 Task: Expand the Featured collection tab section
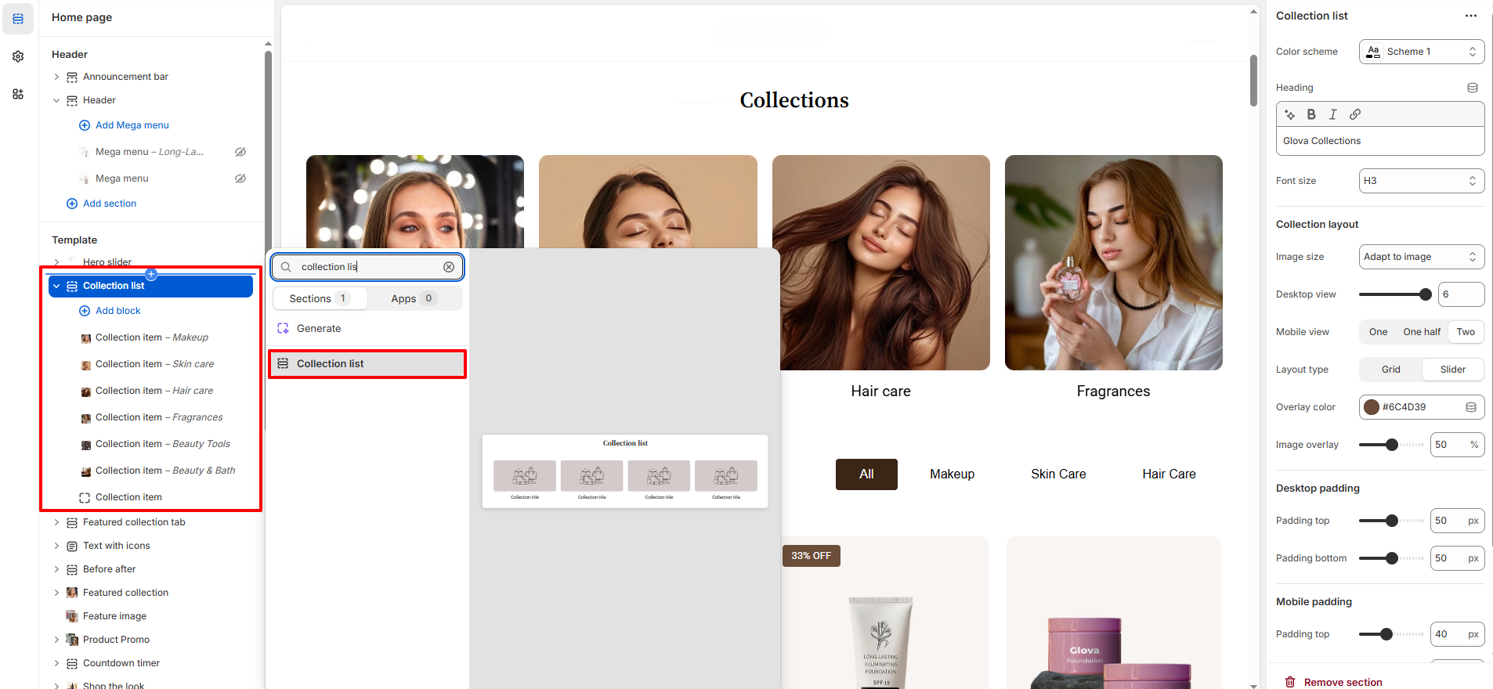56,522
